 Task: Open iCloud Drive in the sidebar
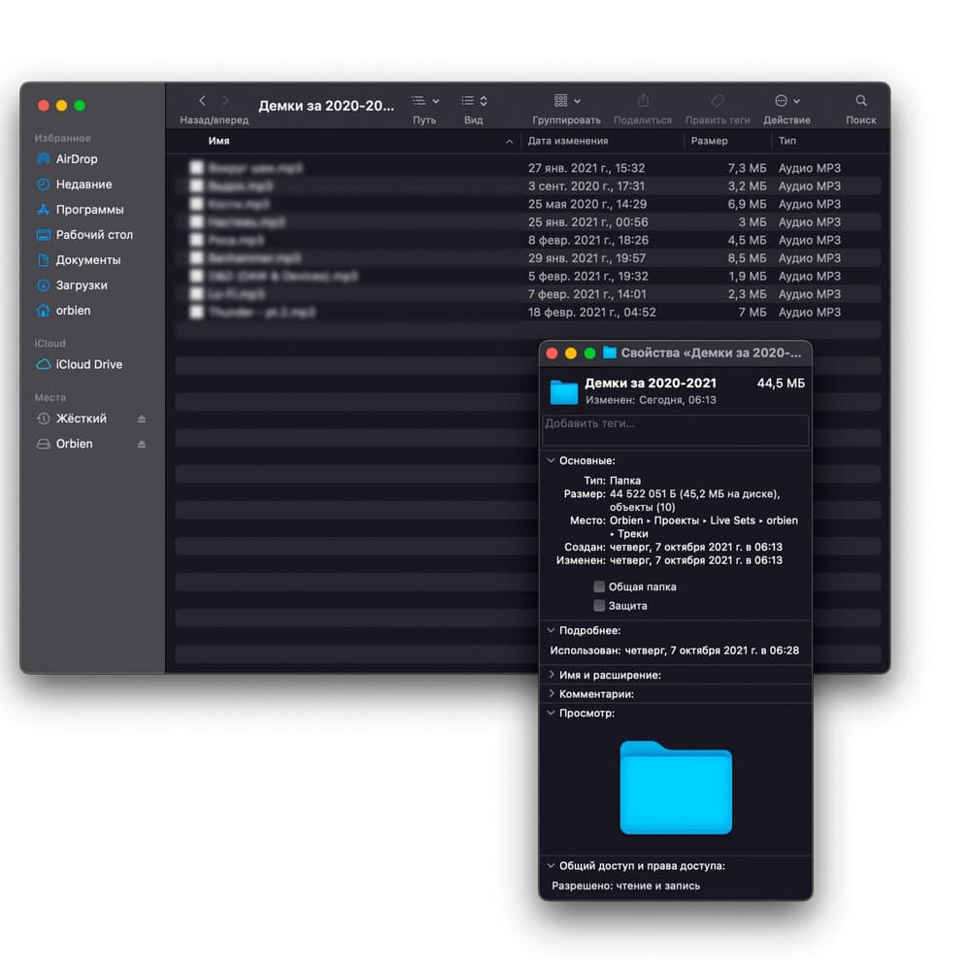(88, 365)
